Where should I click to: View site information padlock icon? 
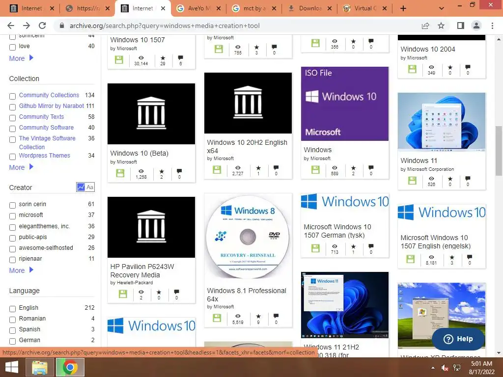click(x=61, y=26)
